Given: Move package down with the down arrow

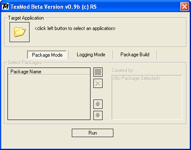Looking at the screenshot, I should [x=98, y=115].
